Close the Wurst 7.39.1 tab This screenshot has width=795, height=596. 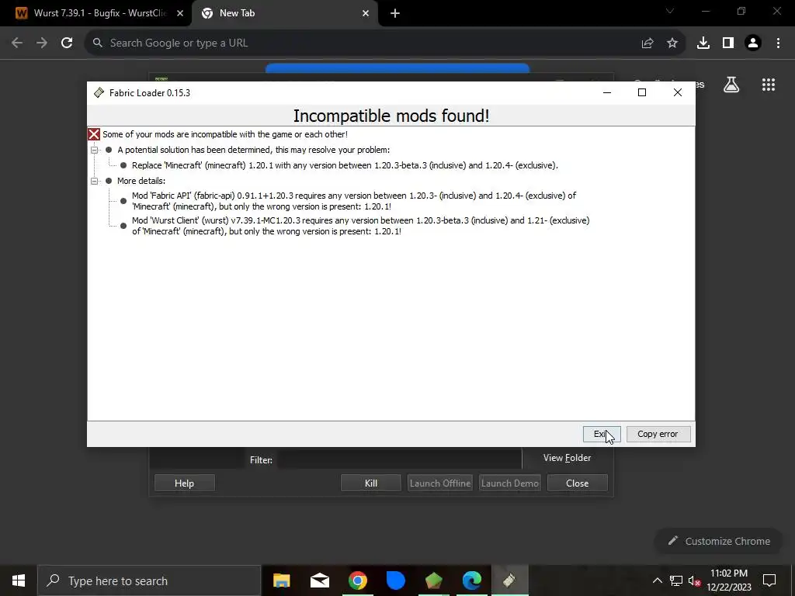point(180,14)
